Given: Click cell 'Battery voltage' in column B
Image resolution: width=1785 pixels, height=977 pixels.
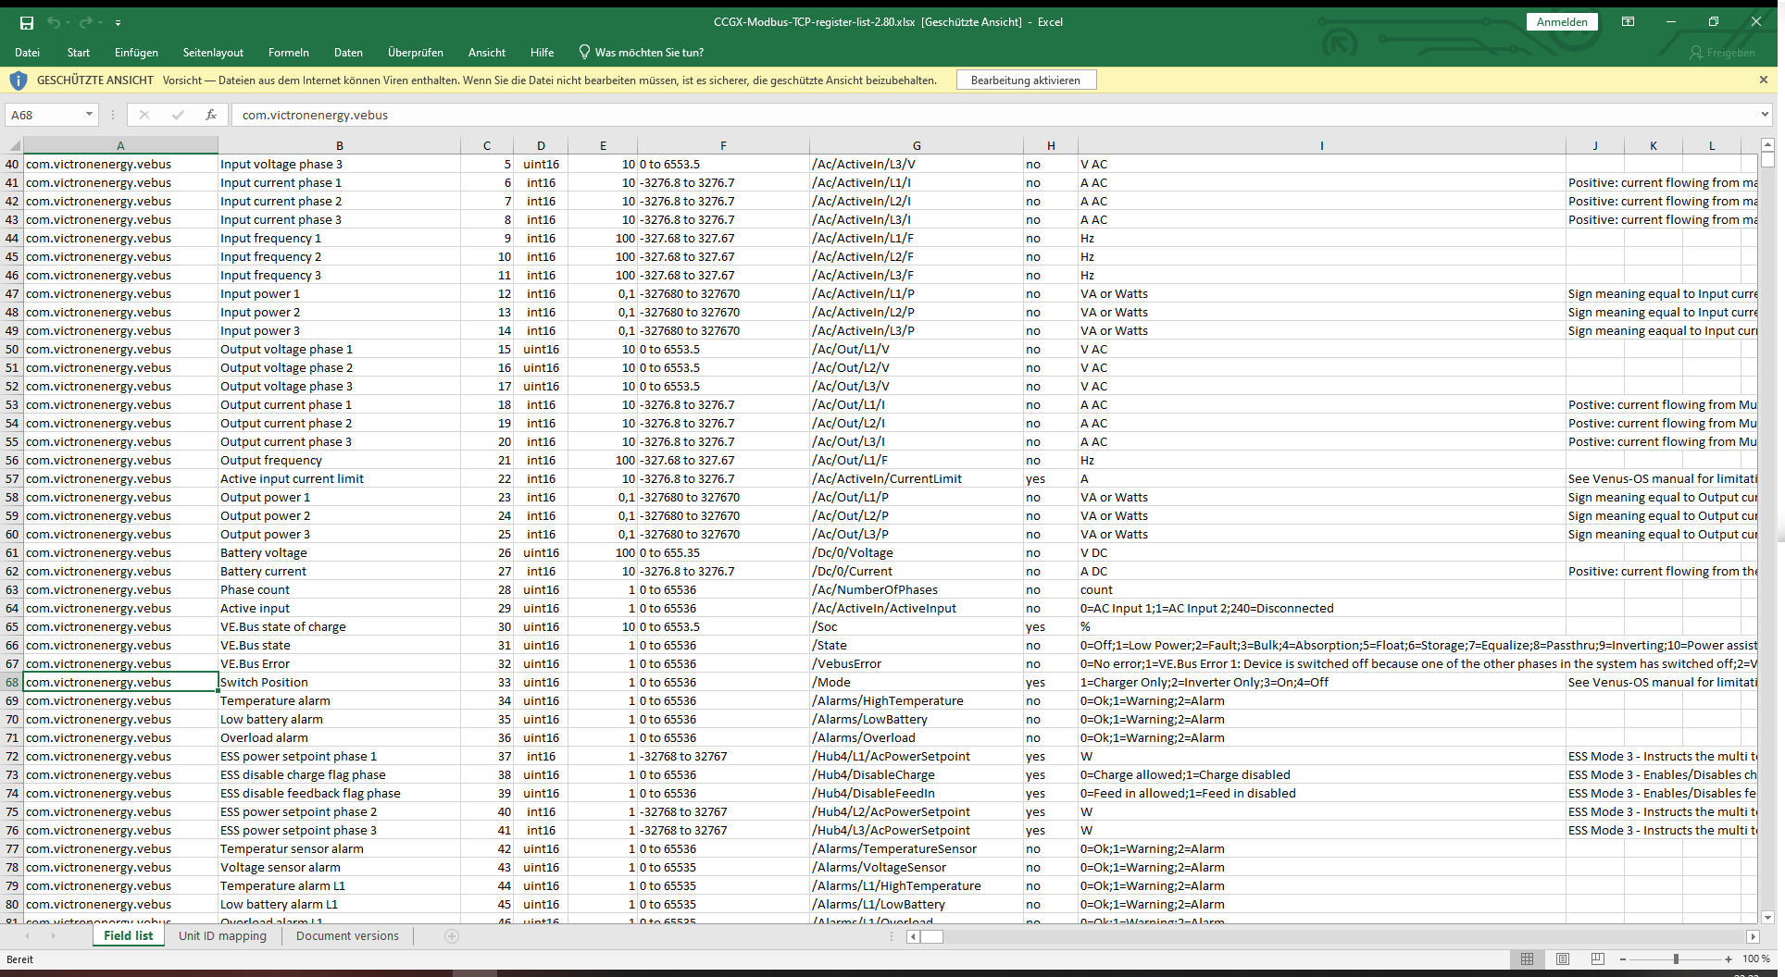Looking at the screenshot, I should tap(340, 552).
